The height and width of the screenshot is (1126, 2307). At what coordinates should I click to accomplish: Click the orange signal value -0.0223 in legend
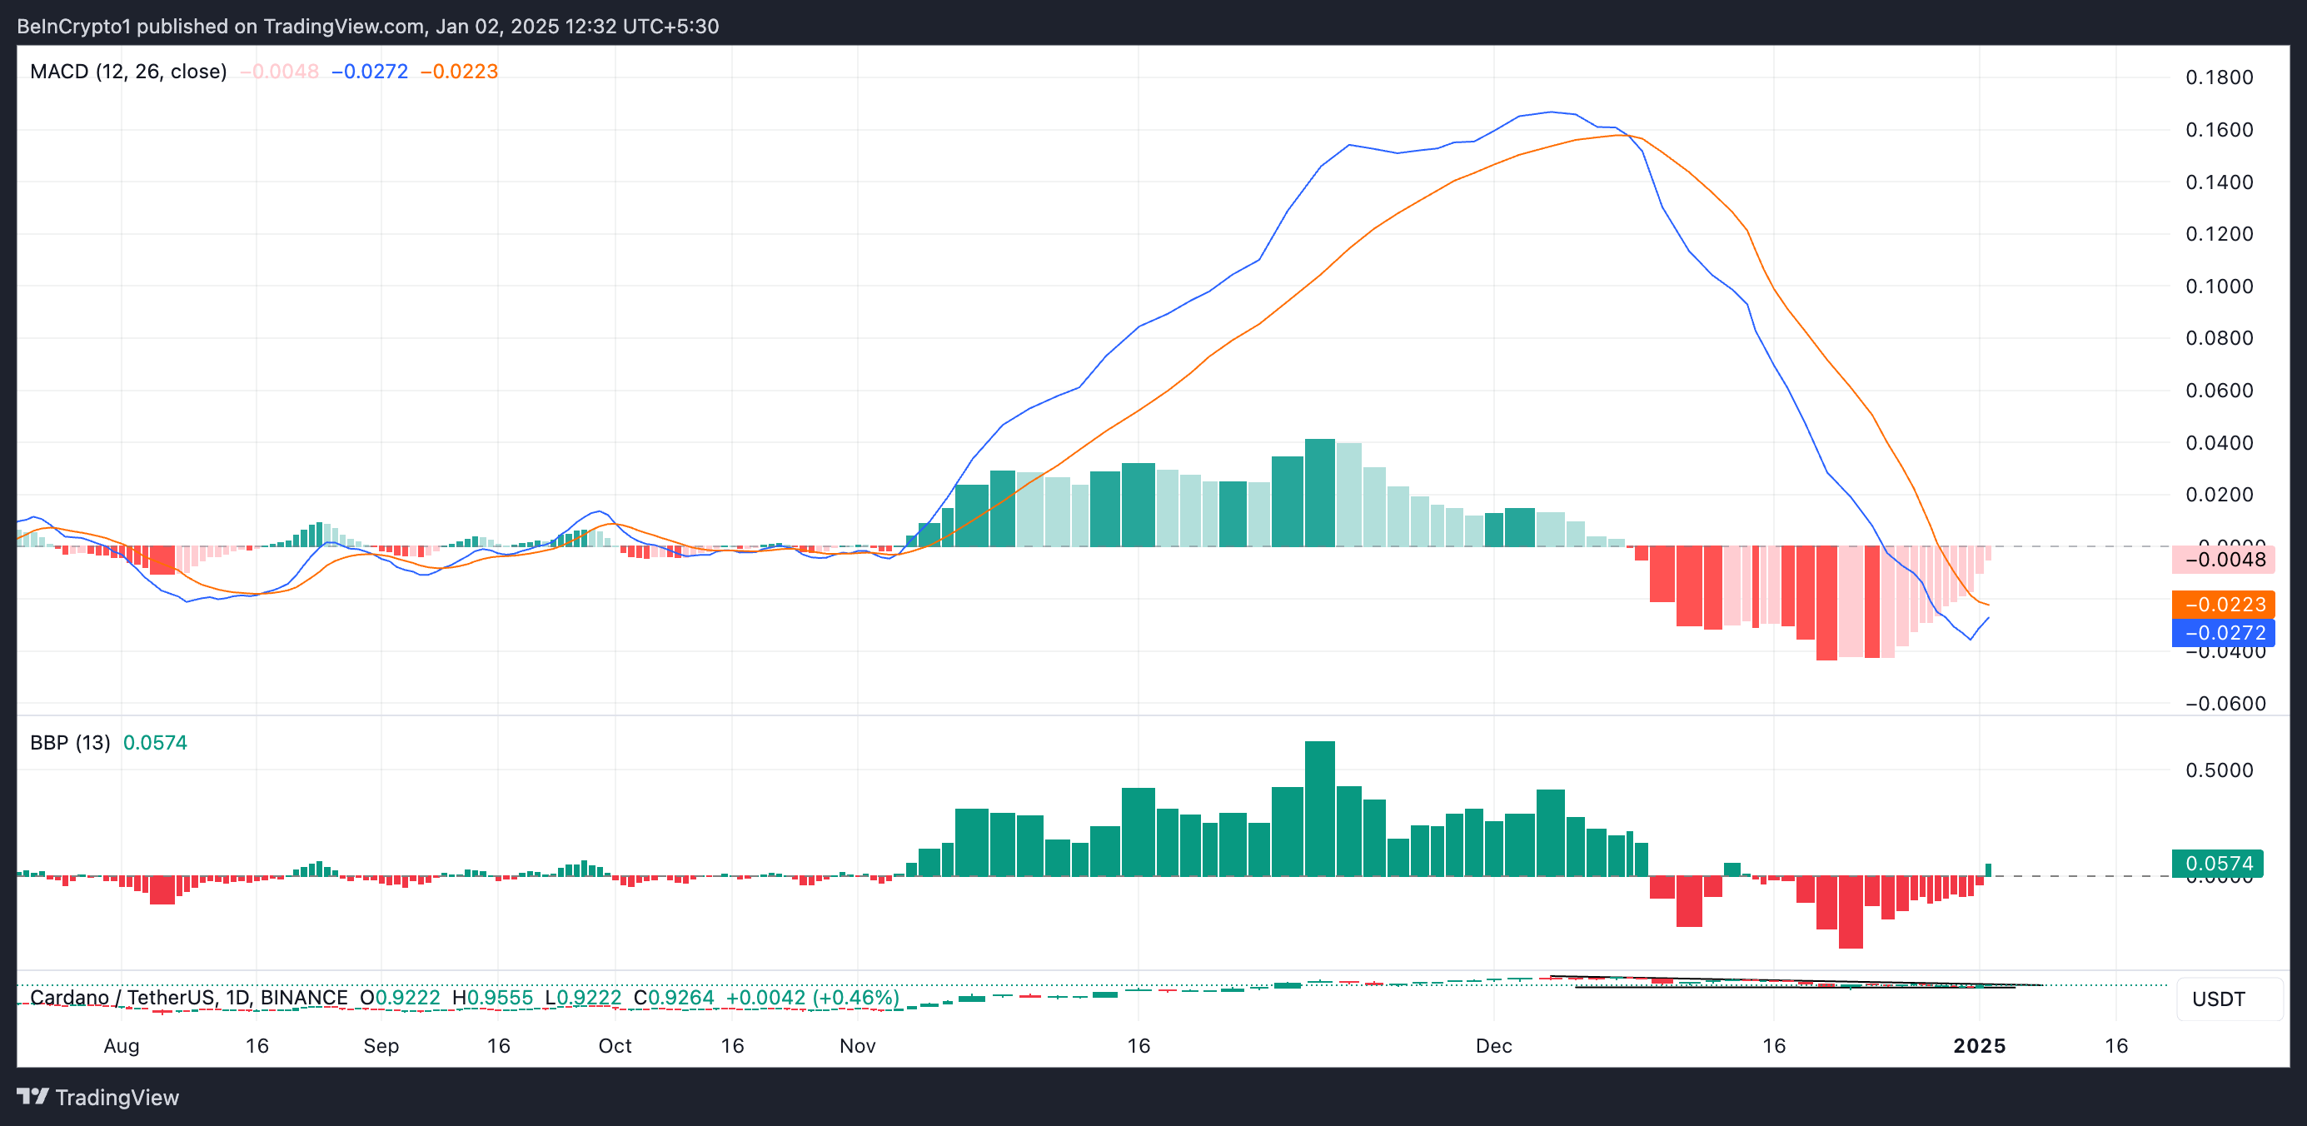460,72
